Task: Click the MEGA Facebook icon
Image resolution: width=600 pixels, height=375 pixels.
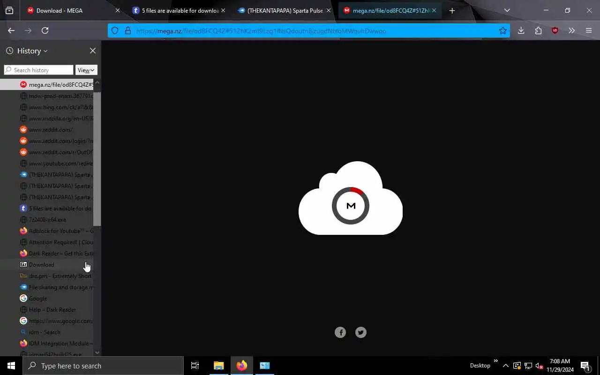Action: click(340, 332)
